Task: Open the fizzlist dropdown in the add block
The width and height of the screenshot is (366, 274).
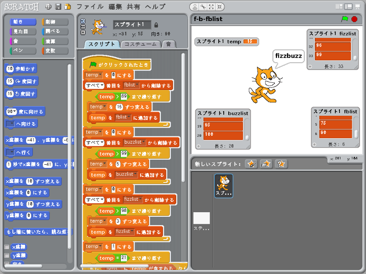Action: pos(124,231)
